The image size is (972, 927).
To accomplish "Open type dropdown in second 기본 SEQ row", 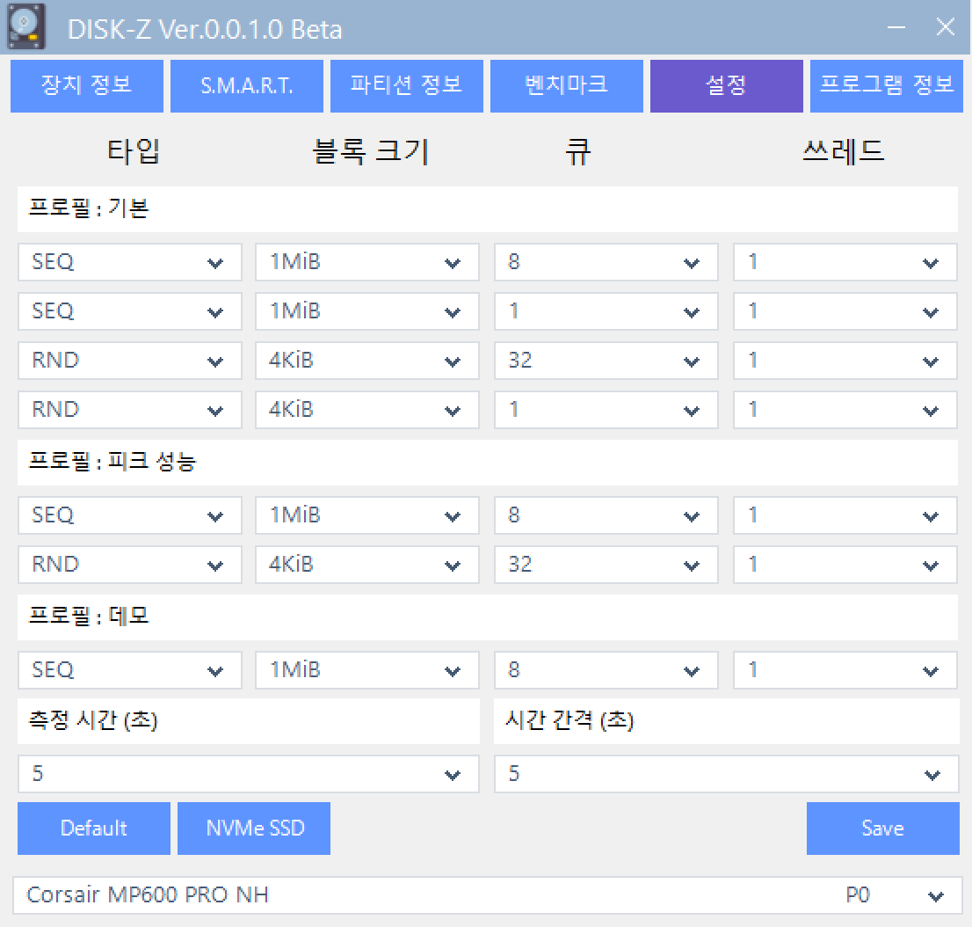I will coord(129,310).
